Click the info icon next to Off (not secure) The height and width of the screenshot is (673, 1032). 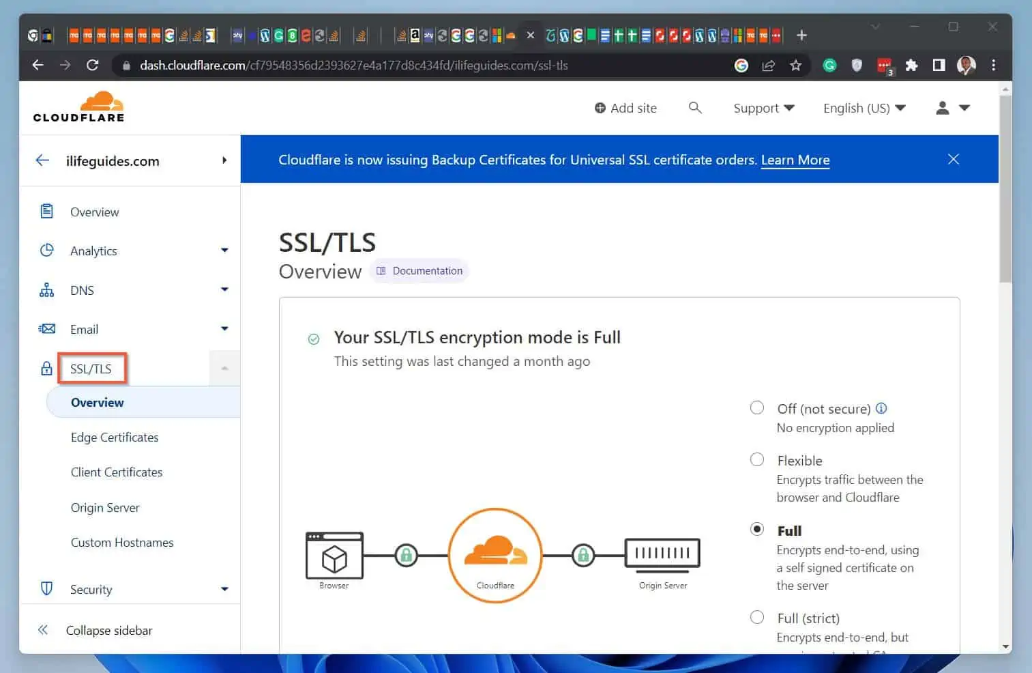tap(881, 408)
